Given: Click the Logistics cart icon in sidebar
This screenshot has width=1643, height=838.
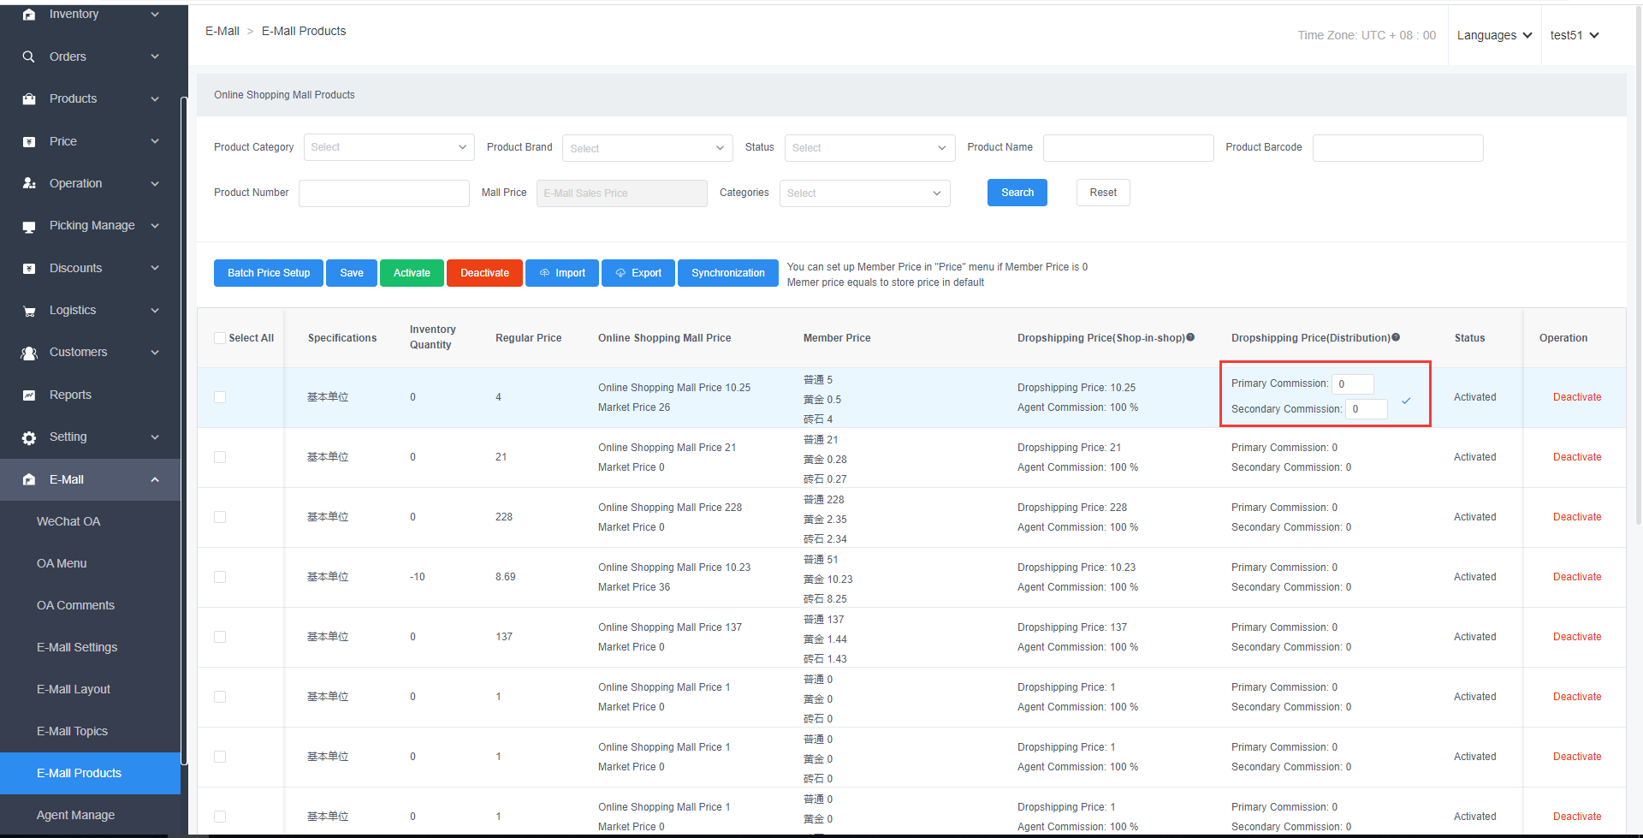Looking at the screenshot, I should (x=29, y=311).
